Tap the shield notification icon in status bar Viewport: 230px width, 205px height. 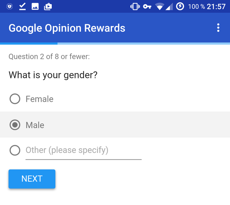(x=10, y=7)
